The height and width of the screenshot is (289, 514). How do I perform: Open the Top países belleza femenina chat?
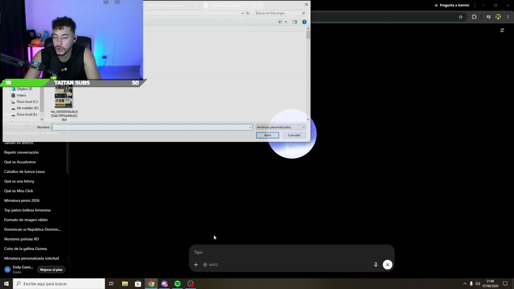pos(27,210)
